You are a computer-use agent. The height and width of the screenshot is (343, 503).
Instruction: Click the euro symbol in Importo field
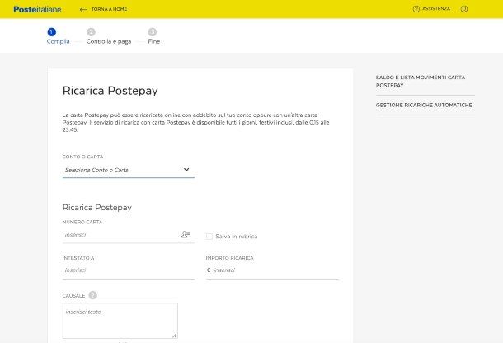(x=209, y=270)
